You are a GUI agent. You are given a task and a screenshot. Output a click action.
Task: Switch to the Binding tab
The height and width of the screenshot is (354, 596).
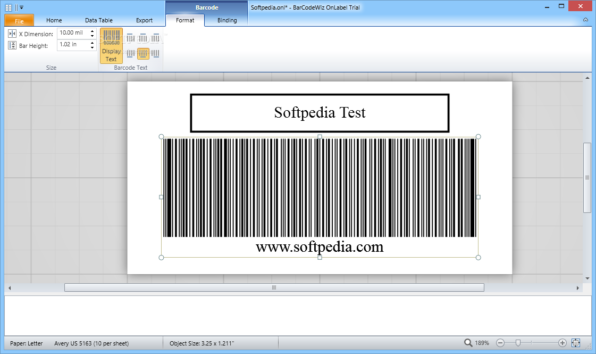pos(227,20)
